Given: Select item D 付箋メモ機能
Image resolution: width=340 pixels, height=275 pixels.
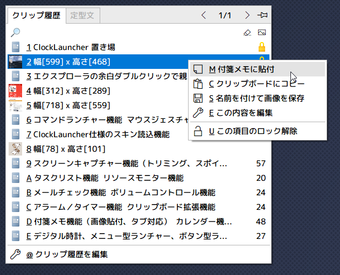Looking at the screenshot, I should (x=138, y=221).
